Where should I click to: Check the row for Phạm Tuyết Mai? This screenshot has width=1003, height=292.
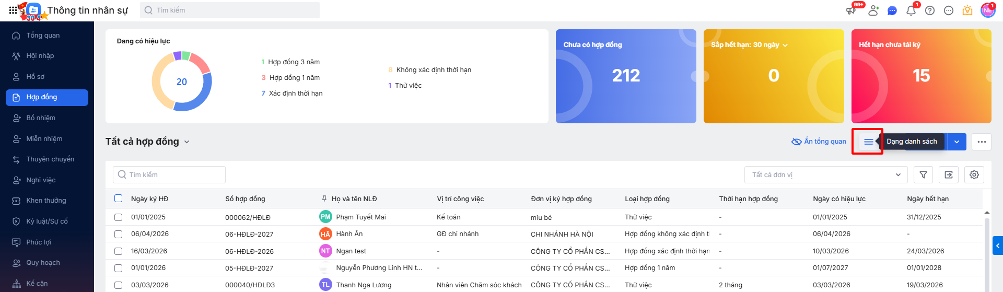[119, 217]
